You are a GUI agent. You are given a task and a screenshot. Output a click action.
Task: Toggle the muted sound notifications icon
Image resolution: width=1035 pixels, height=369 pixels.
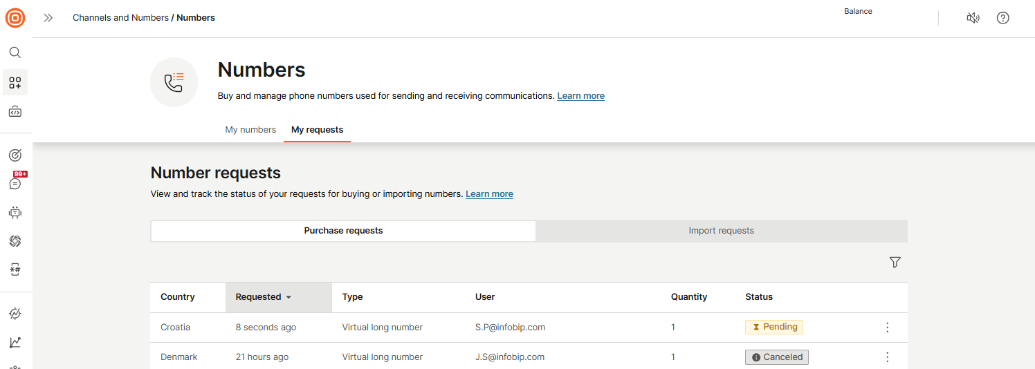(973, 18)
